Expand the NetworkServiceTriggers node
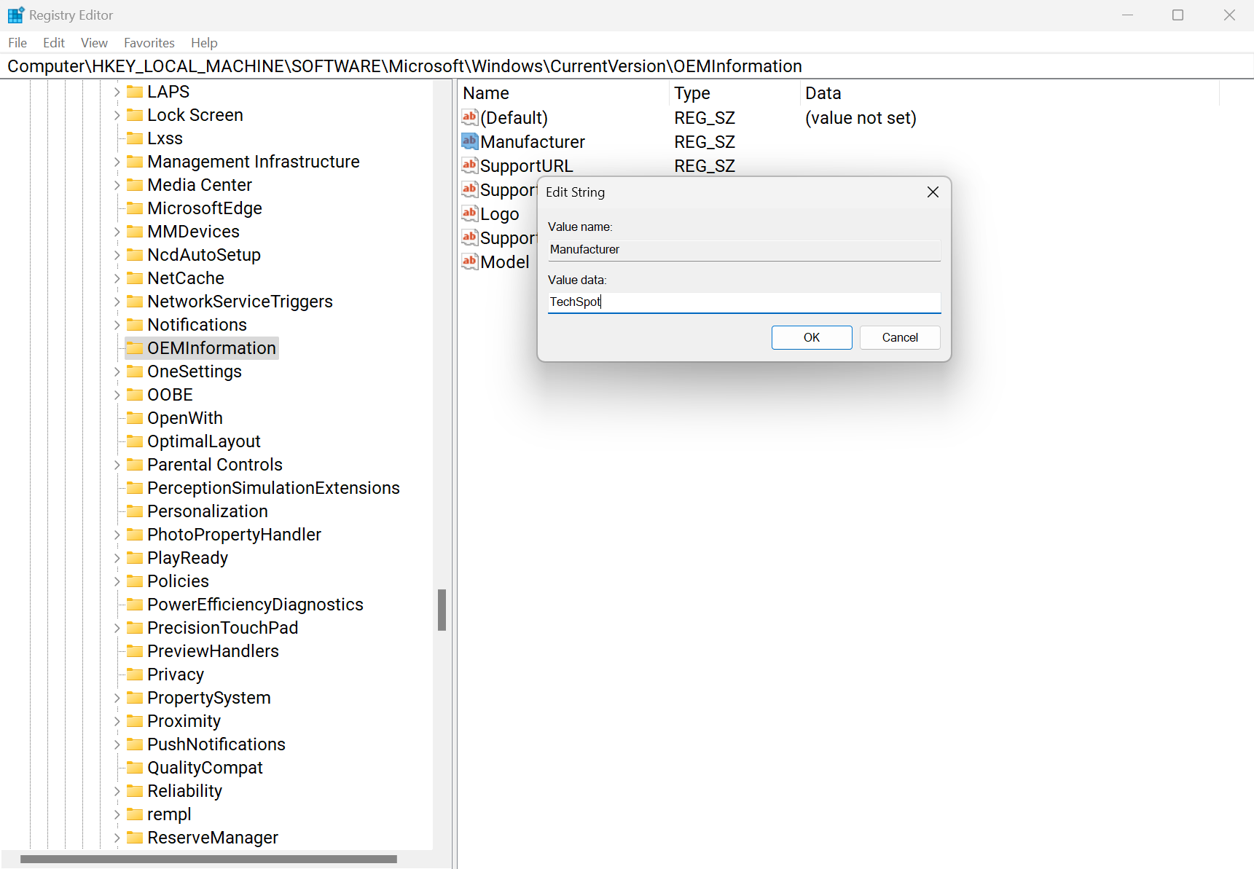The image size is (1254, 869). 117,301
